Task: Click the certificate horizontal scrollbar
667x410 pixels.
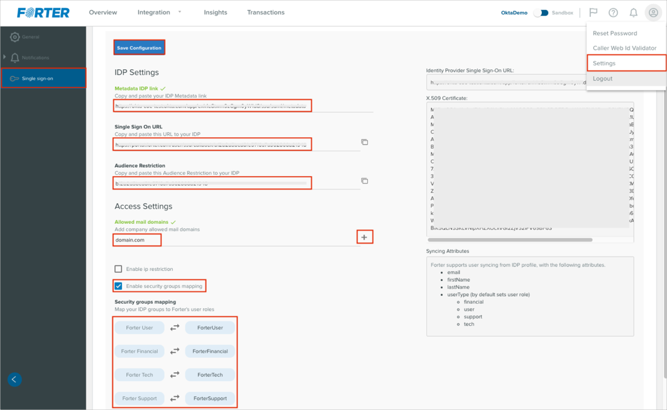Action: tap(510, 240)
